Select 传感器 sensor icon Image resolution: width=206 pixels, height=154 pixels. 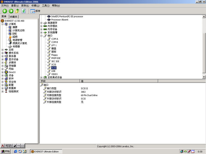[10, 46]
